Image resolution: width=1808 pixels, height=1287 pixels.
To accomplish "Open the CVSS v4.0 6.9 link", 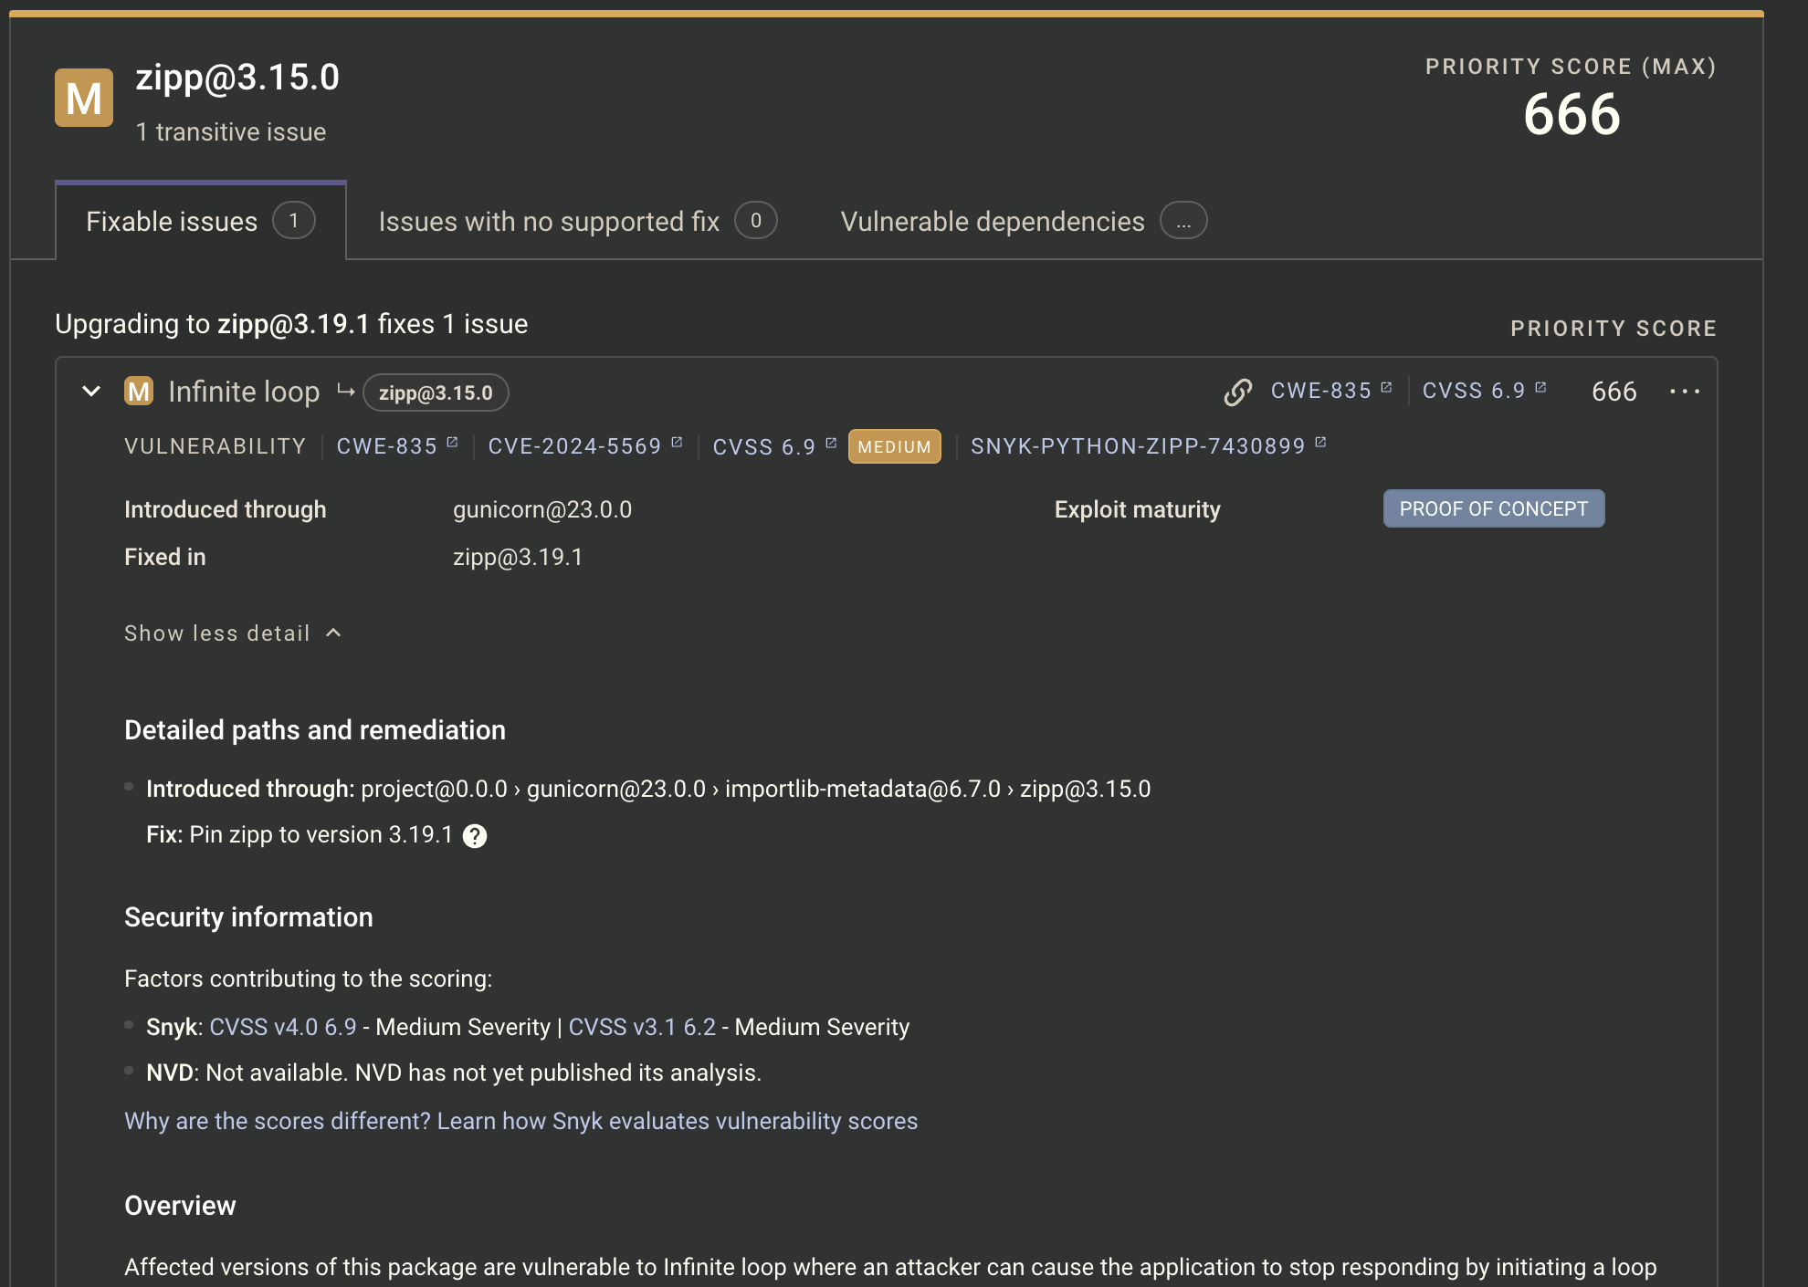I will click(283, 1027).
